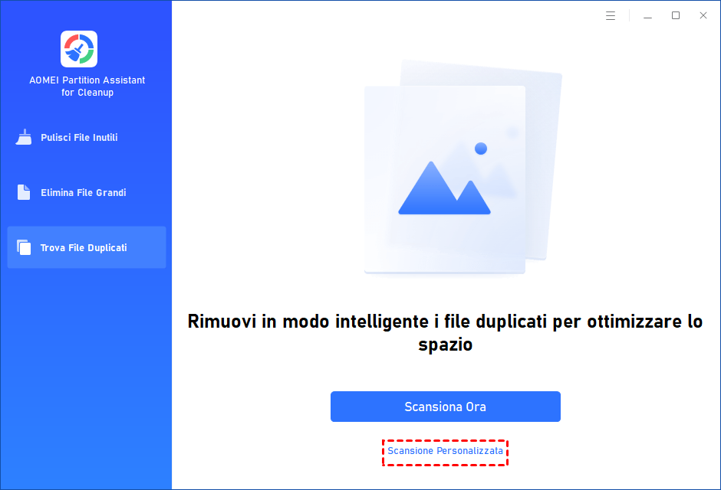Click the stacked pages icon for Trova File Duplicati
Screen dimensions: 721x490
coord(24,247)
